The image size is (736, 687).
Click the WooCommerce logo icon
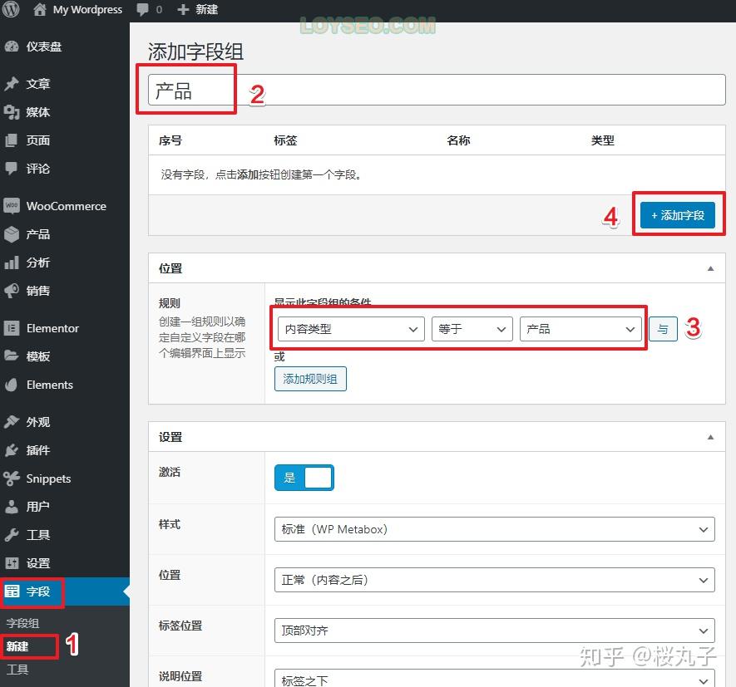tap(12, 206)
